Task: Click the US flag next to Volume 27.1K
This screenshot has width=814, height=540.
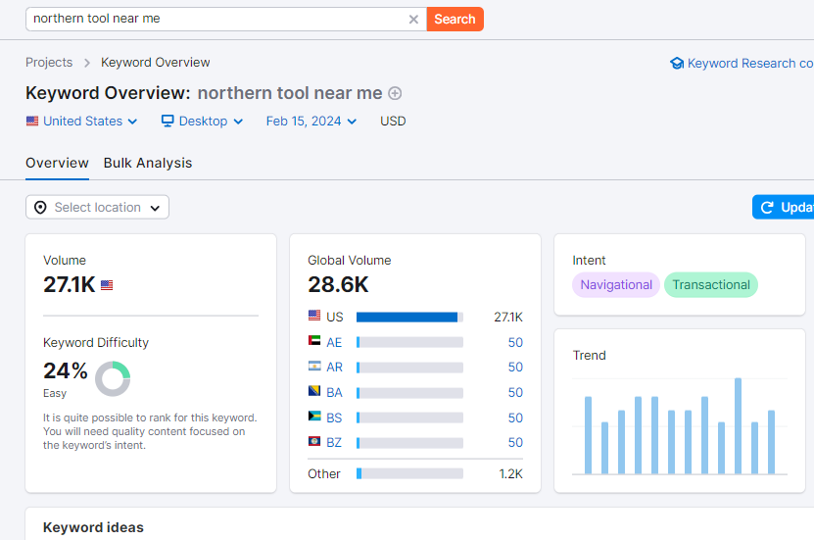Action: tap(107, 285)
